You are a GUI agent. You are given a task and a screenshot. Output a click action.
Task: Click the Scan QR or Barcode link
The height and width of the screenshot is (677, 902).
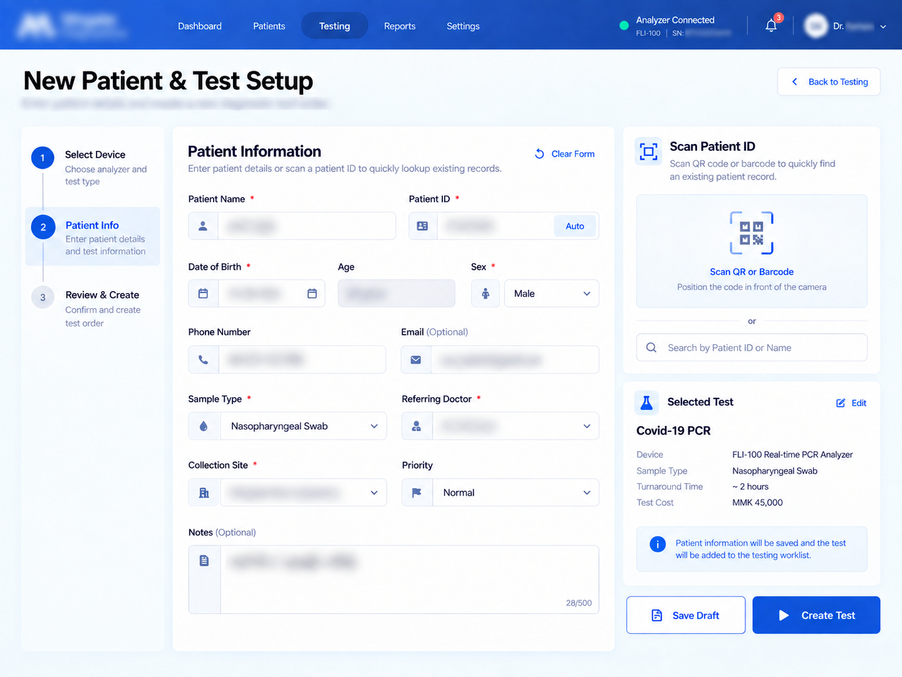pyautogui.click(x=752, y=272)
